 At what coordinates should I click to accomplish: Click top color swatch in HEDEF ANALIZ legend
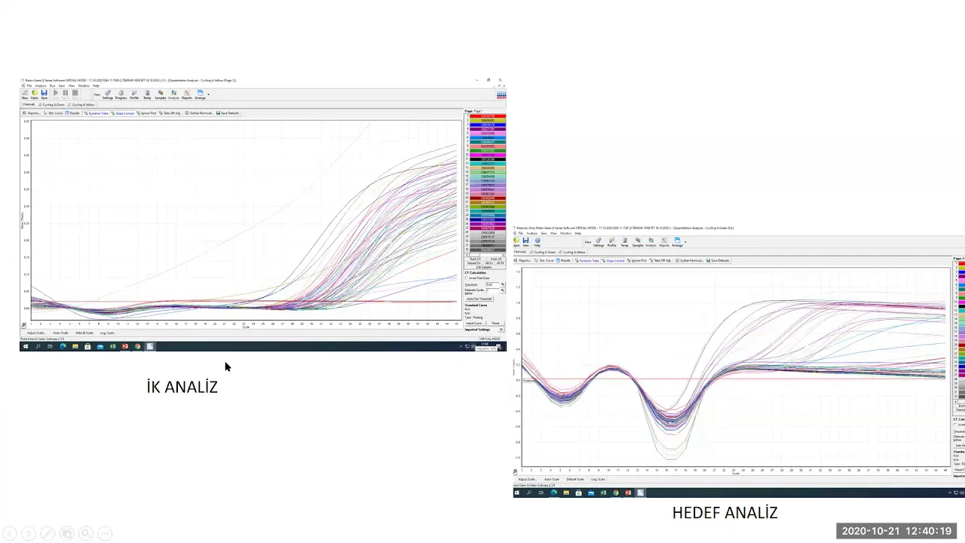pyautogui.click(x=961, y=263)
